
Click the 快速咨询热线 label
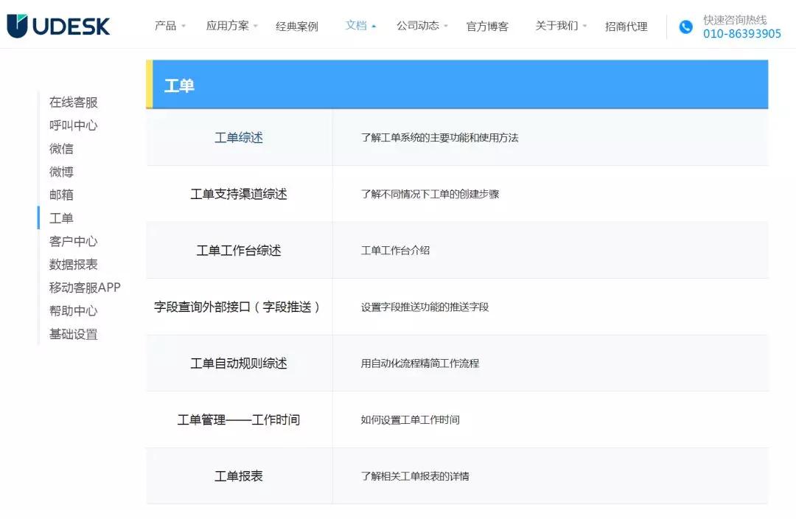pyautogui.click(x=735, y=20)
